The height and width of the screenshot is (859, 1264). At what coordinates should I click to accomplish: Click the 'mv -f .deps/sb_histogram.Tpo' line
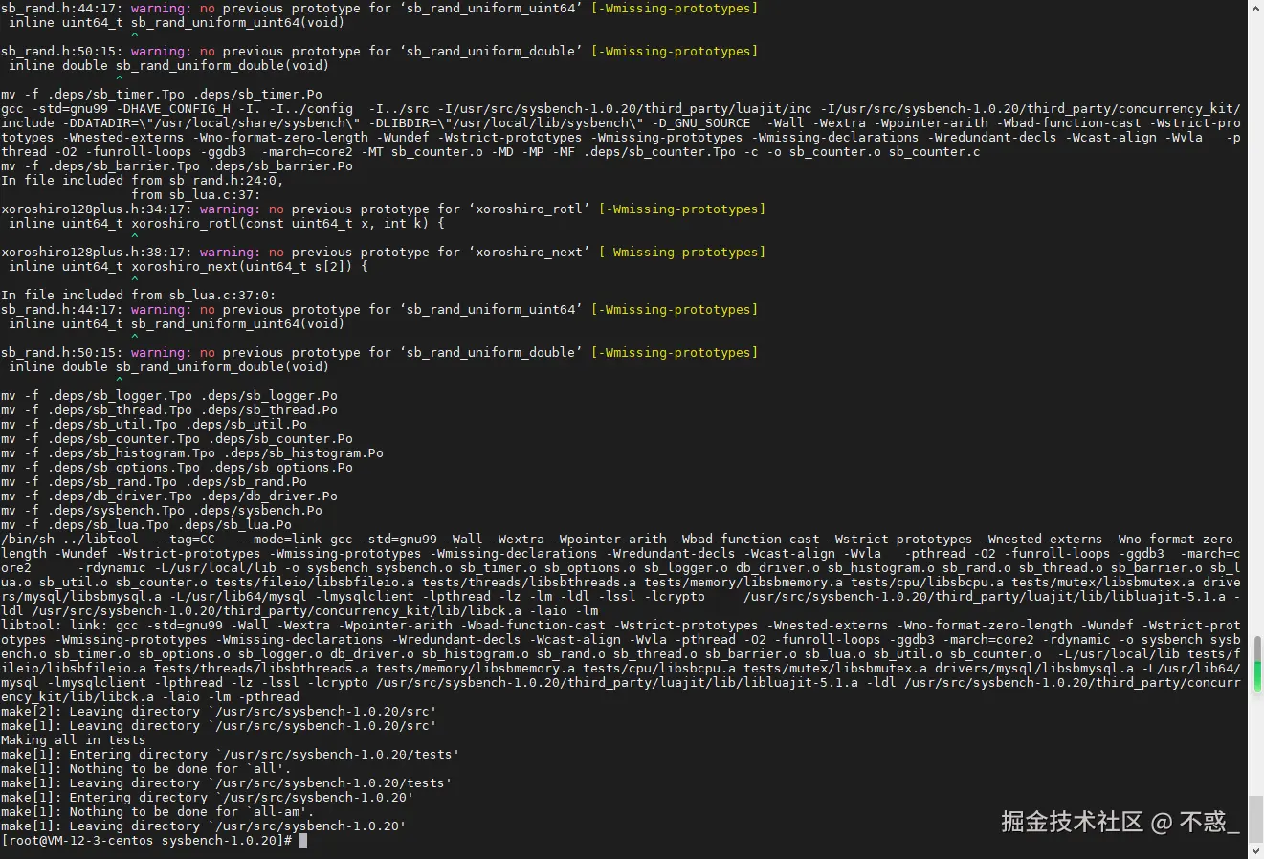pos(192,452)
